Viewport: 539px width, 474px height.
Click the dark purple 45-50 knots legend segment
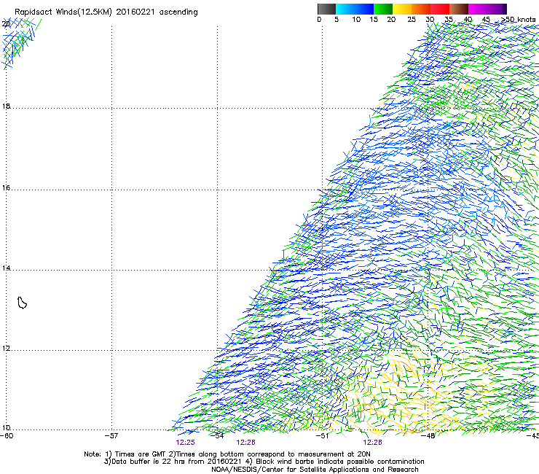497,9
